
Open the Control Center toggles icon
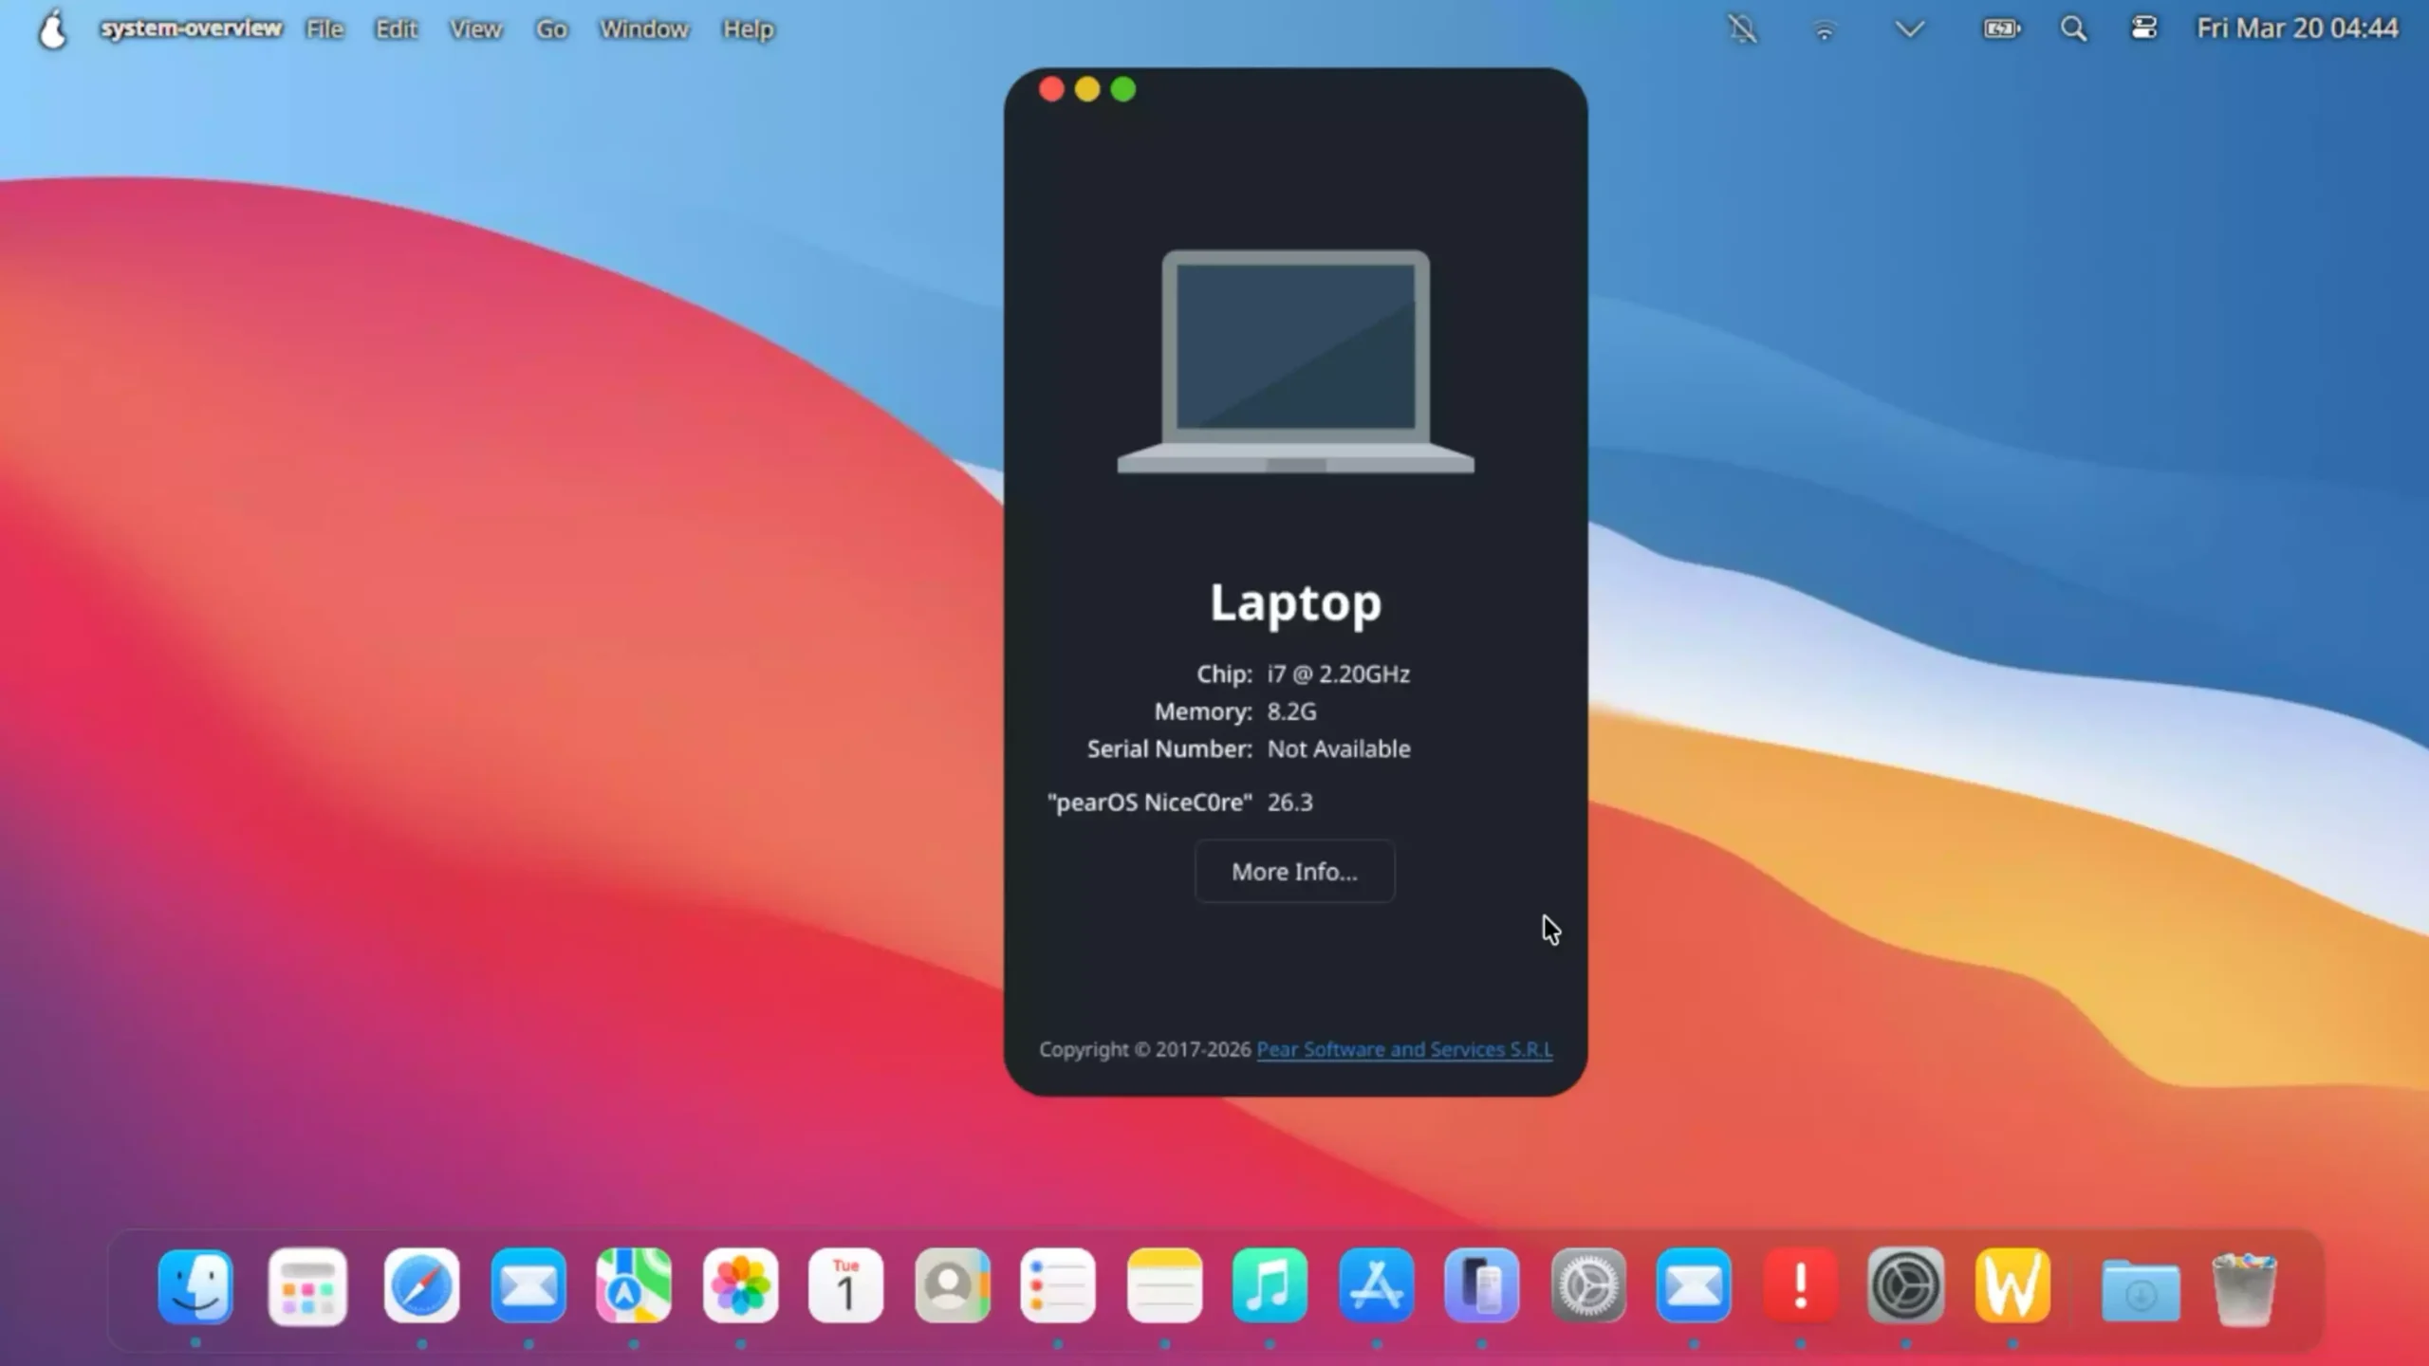point(2143,28)
